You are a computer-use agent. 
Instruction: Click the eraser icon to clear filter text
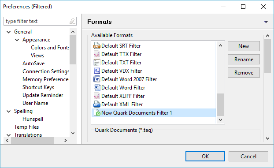pyautogui.click(x=72, y=21)
